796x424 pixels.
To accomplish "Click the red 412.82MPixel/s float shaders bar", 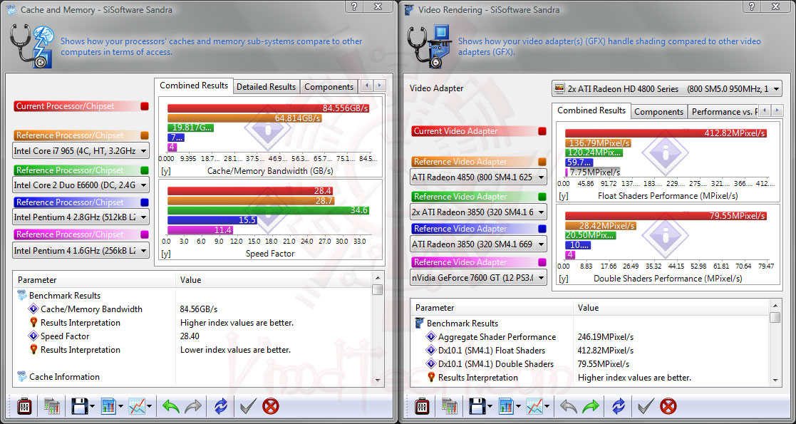I will click(666, 133).
